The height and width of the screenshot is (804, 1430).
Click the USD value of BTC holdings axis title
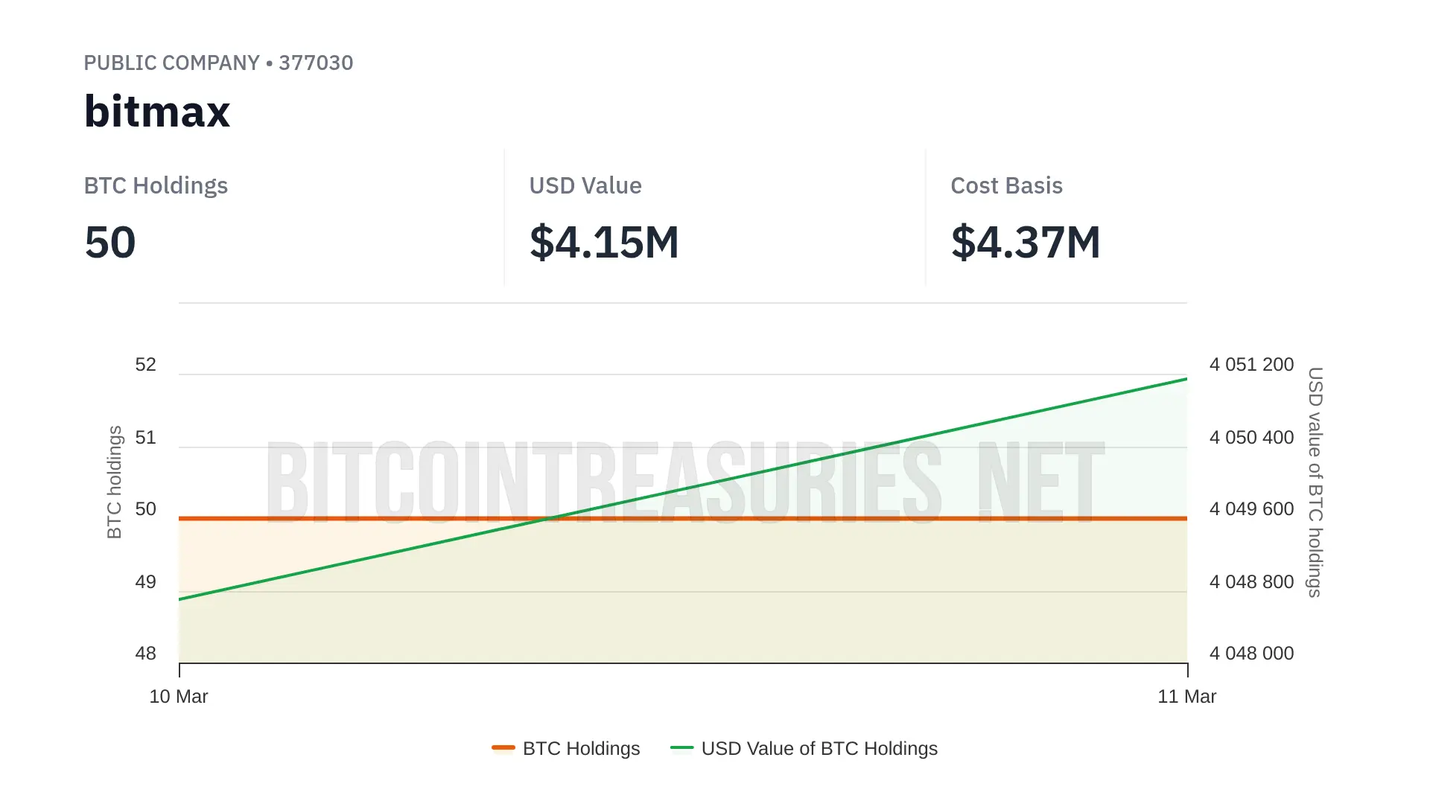(1315, 482)
